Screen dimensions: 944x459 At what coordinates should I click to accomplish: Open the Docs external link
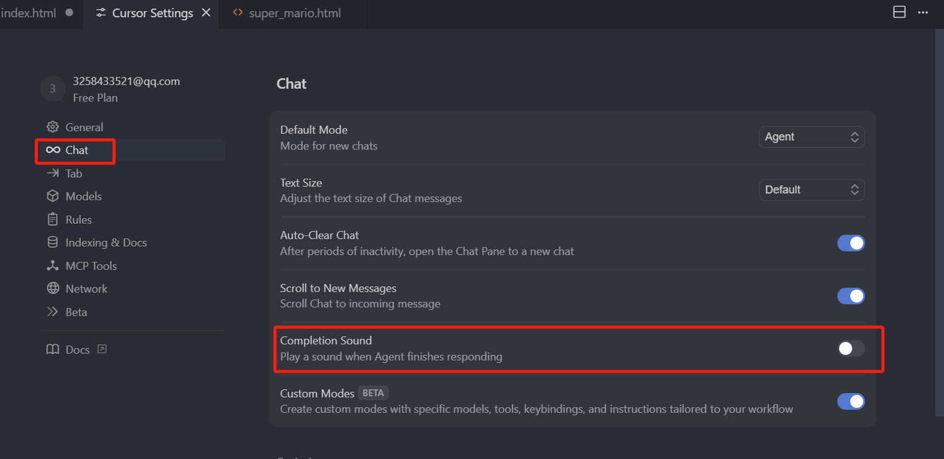(76, 349)
